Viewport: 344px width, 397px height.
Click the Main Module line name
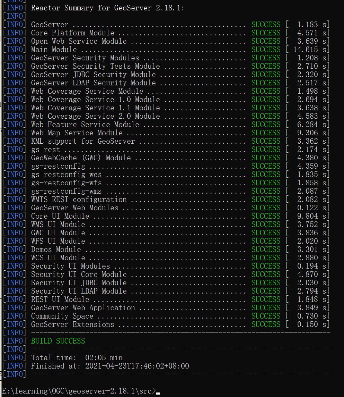[x=54, y=50]
